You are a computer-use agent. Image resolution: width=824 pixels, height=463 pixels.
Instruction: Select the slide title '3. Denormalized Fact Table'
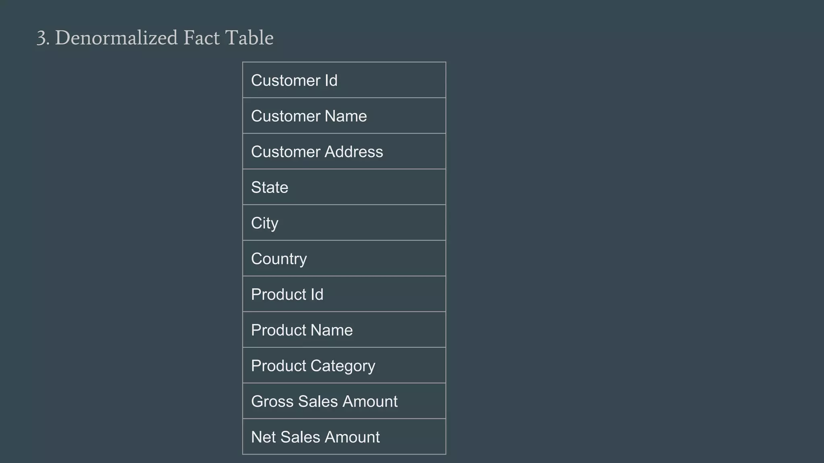155,38
